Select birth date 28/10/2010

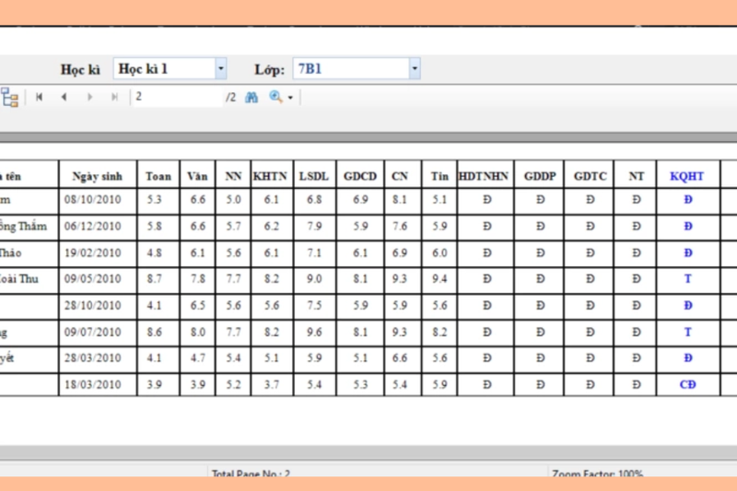93,306
